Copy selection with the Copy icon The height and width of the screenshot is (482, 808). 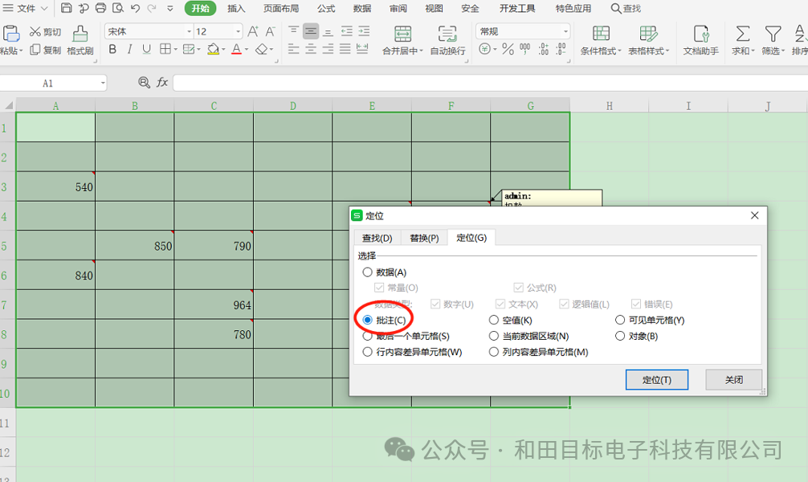pos(35,50)
